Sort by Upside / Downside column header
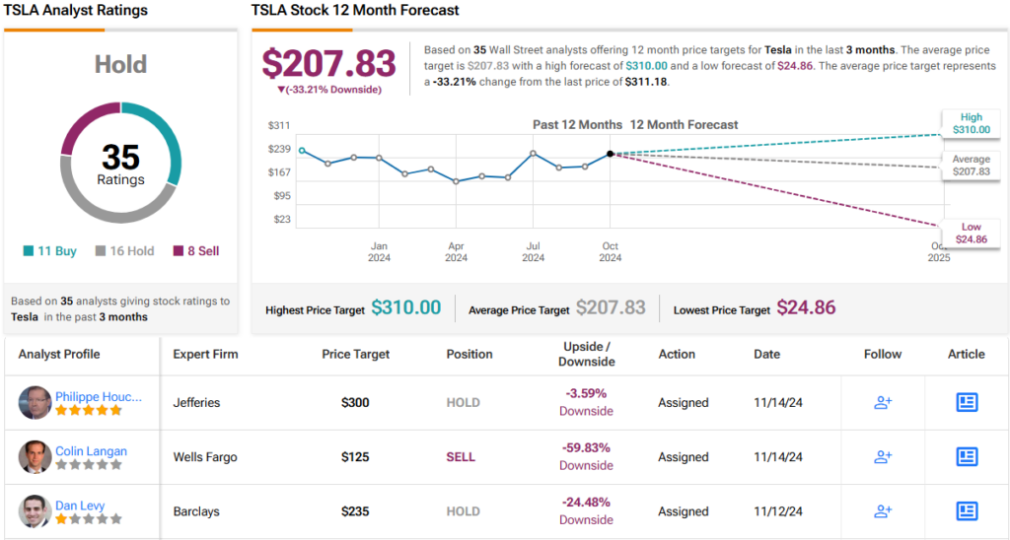The width and height of the screenshot is (1010, 540). point(586,354)
